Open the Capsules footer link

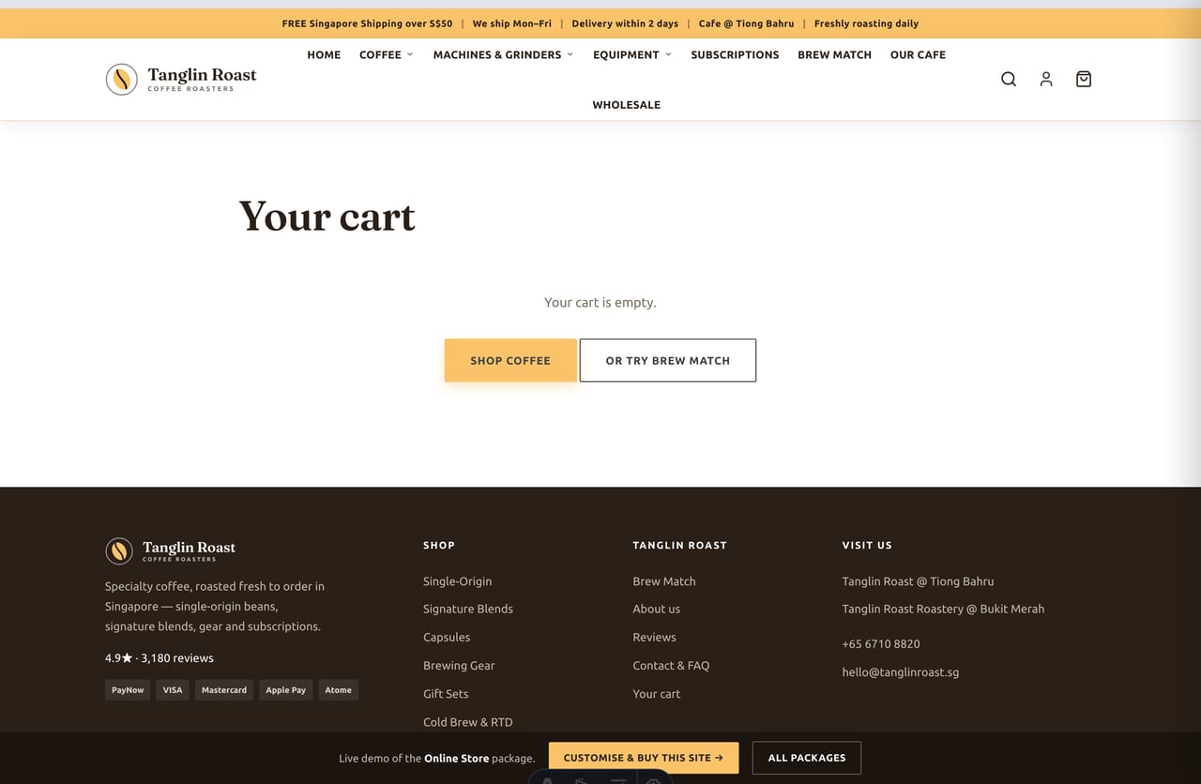pyautogui.click(x=447, y=637)
